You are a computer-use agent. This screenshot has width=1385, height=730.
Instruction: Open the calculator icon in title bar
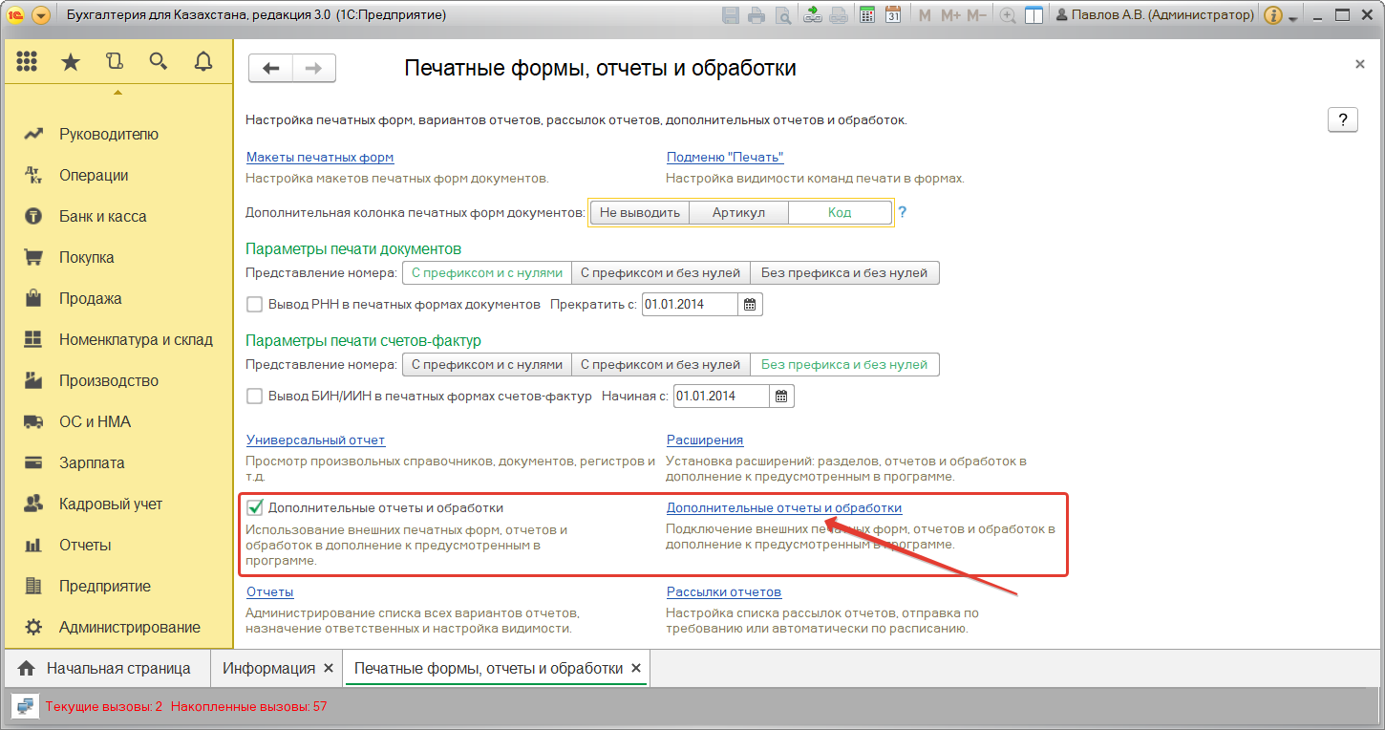coord(867,15)
